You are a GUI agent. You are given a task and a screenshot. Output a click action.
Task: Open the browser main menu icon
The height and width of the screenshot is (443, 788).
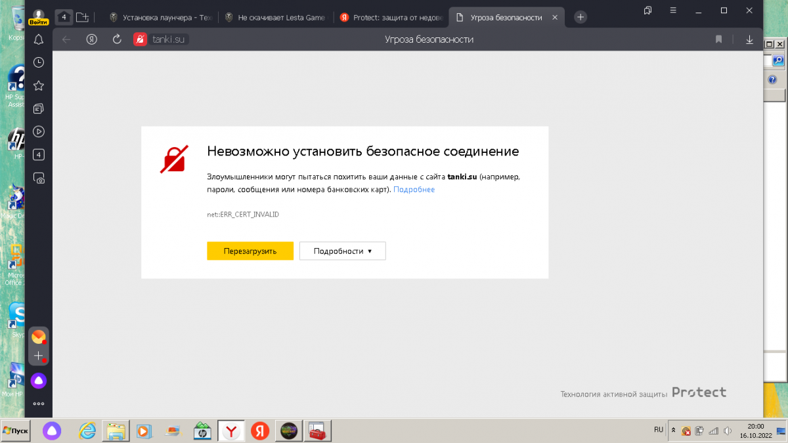[x=673, y=11]
